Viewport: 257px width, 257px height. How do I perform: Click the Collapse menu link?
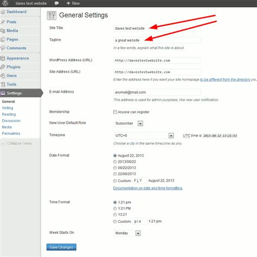click(19, 143)
